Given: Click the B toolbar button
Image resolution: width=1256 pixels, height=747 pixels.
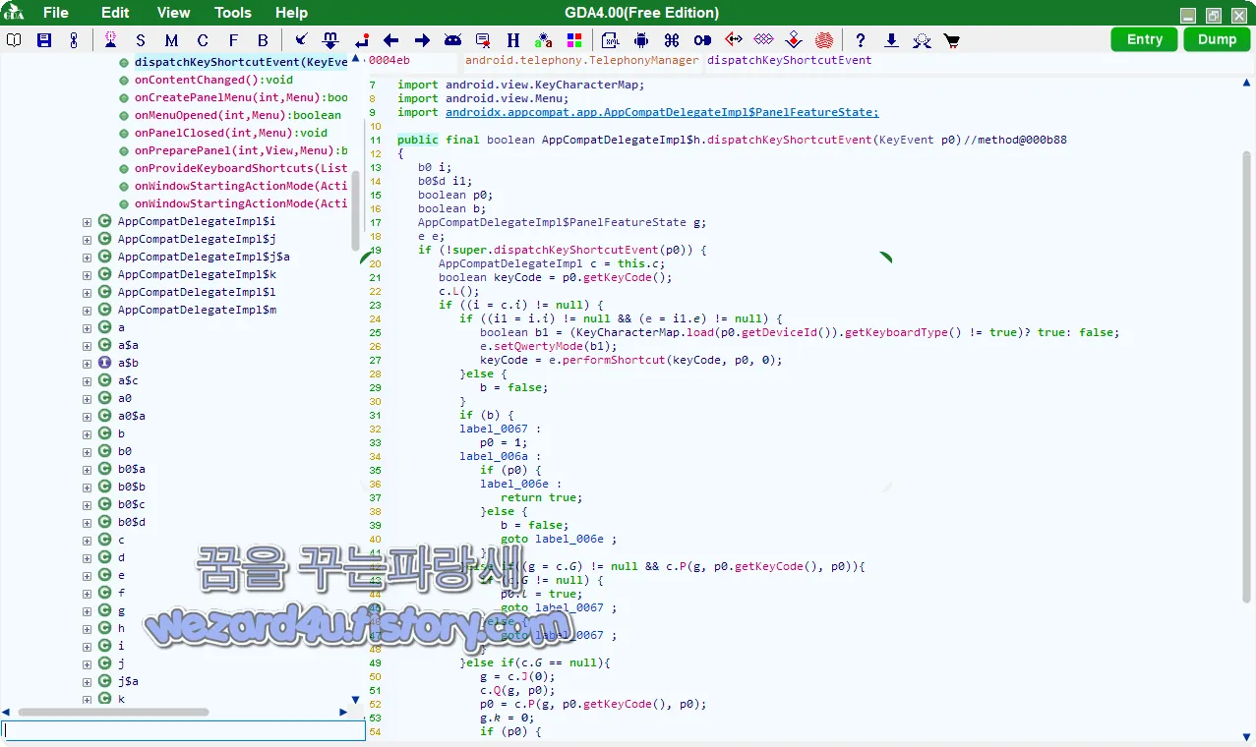Looking at the screenshot, I should point(263,40).
